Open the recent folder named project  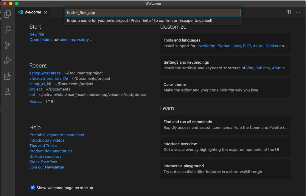point(36,89)
